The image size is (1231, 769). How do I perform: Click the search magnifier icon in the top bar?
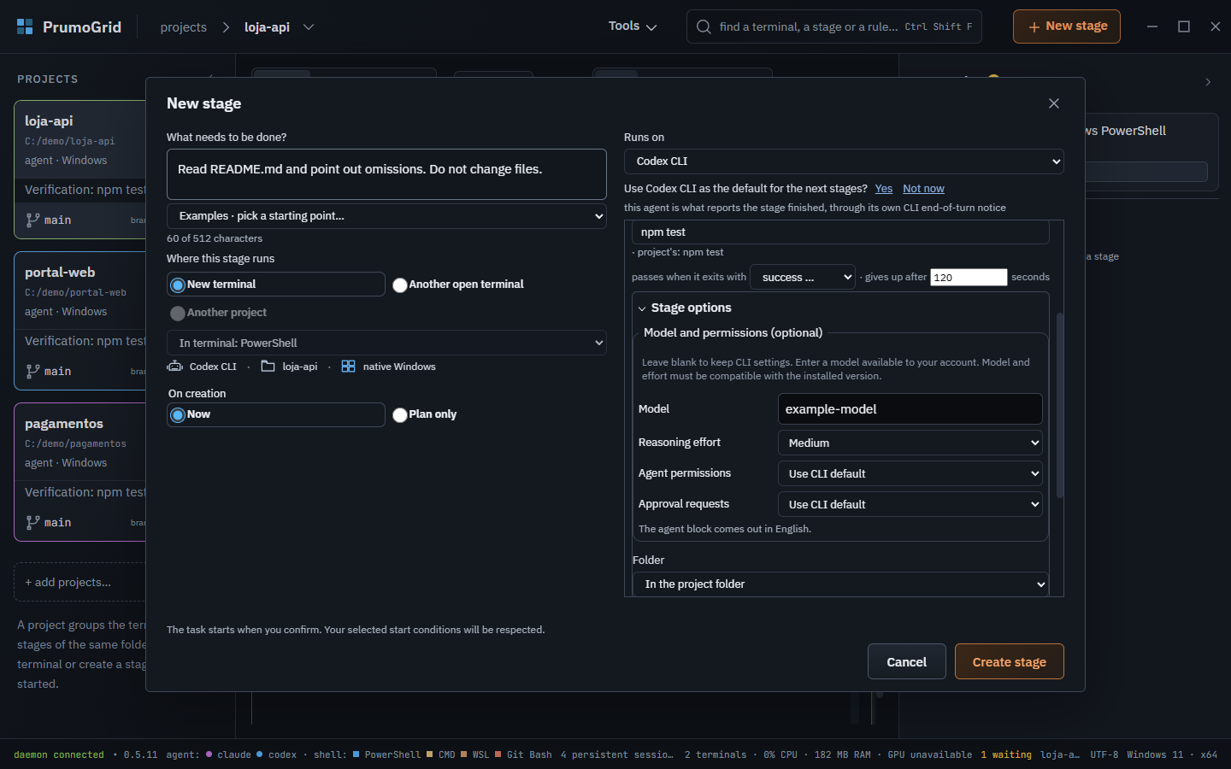[x=704, y=26]
